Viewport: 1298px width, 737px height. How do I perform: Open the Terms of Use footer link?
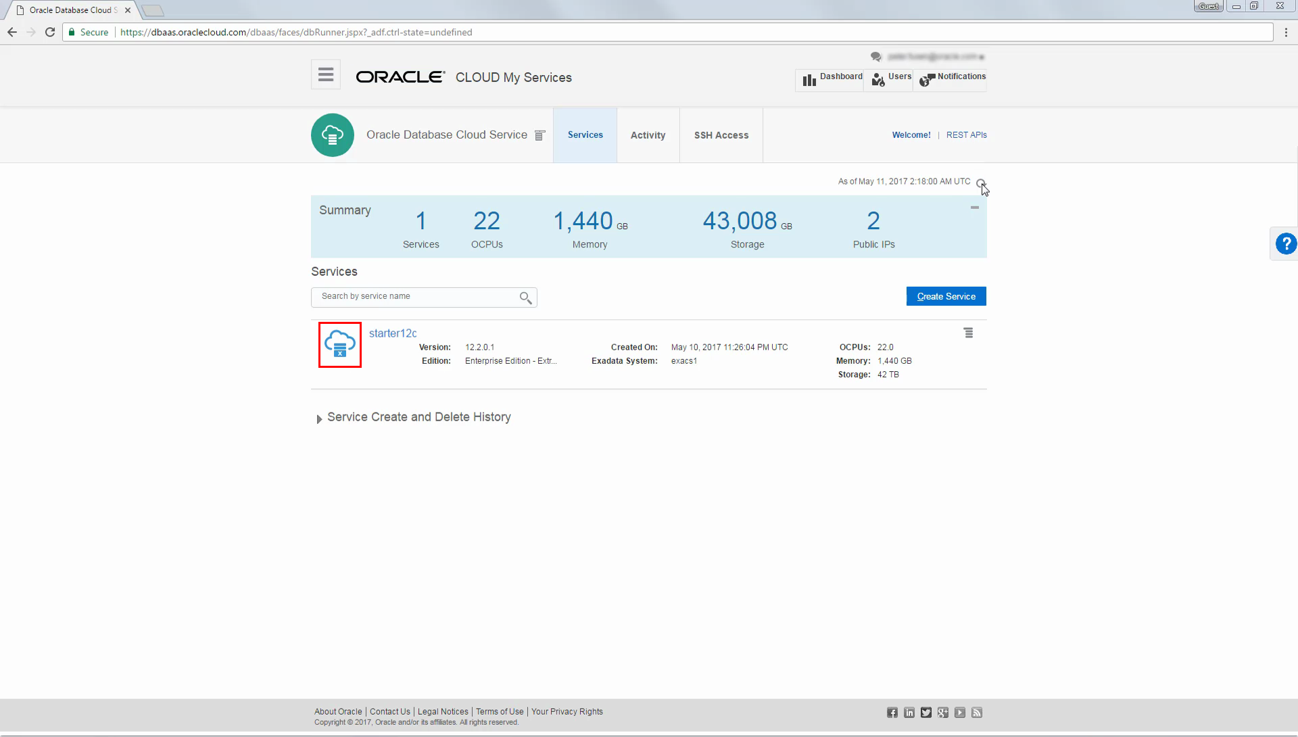pos(500,712)
